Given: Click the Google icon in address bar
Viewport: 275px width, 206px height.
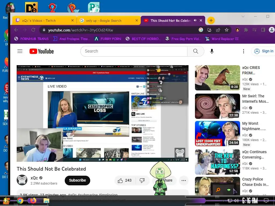Looking at the screenshot, I should coord(201,30).
